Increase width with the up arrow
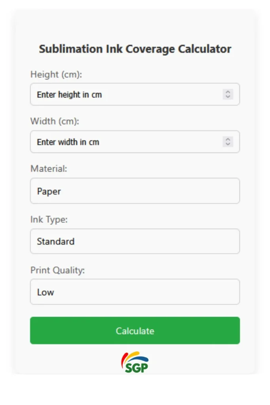Screen dimensions: 270x405 [228, 139]
